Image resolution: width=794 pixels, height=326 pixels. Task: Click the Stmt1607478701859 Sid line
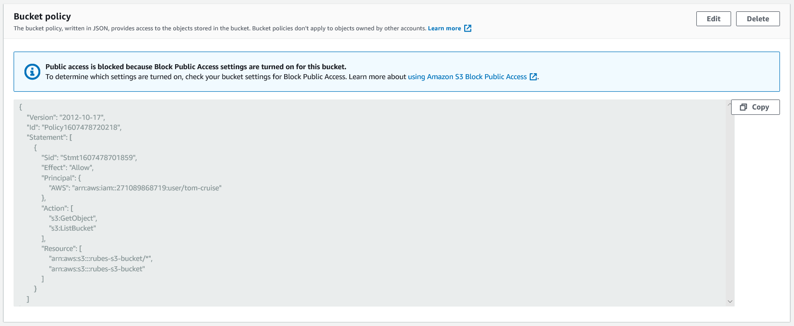[89, 158]
